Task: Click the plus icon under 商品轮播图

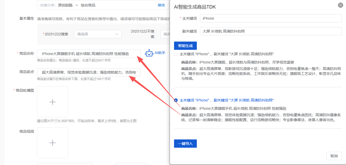Action: [53, 102]
